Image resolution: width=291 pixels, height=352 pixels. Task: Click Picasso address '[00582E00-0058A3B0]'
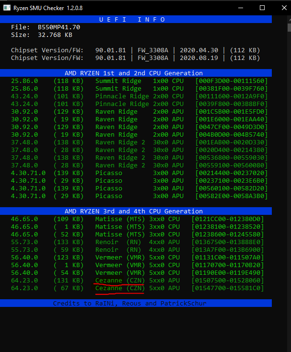tap(232, 196)
